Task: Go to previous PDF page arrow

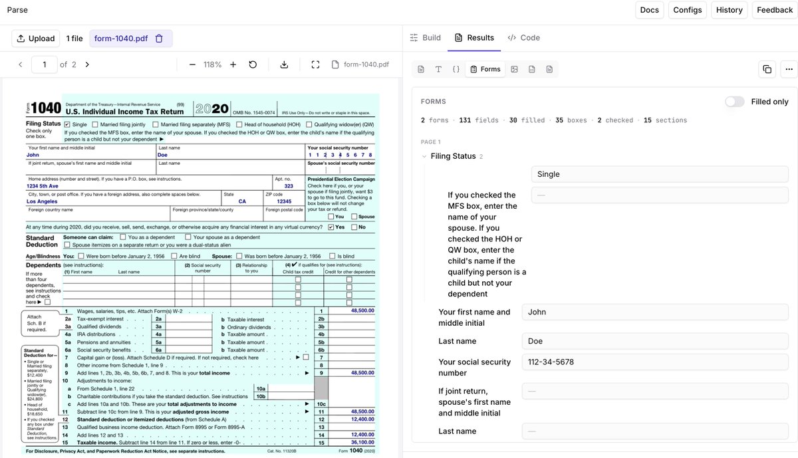Action: pyautogui.click(x=20, y=64)
